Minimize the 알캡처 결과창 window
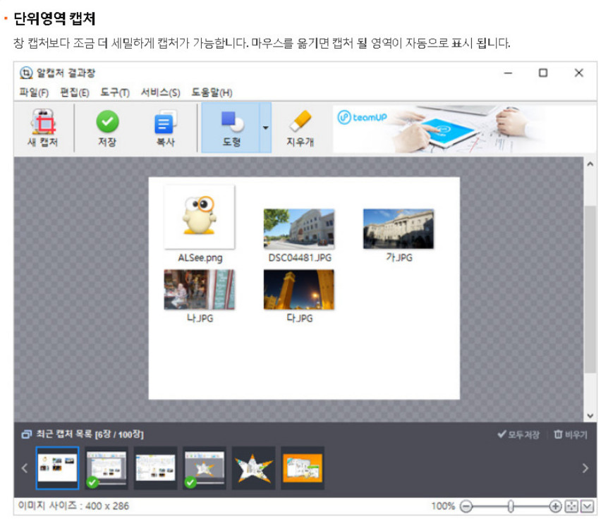Image resolution: width=608 pixels, height=528 pixels. pos(508,73)
